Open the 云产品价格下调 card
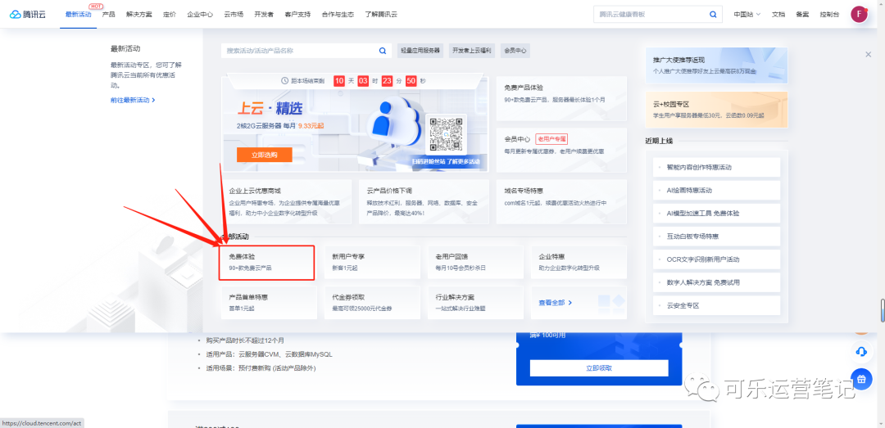This screenshot has width=885, height=428. point(424,201)
